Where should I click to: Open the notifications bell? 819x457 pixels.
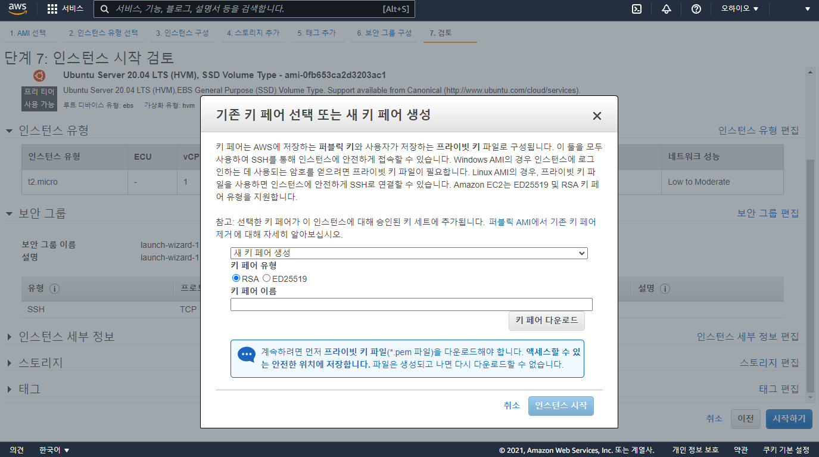pos(667,9)
